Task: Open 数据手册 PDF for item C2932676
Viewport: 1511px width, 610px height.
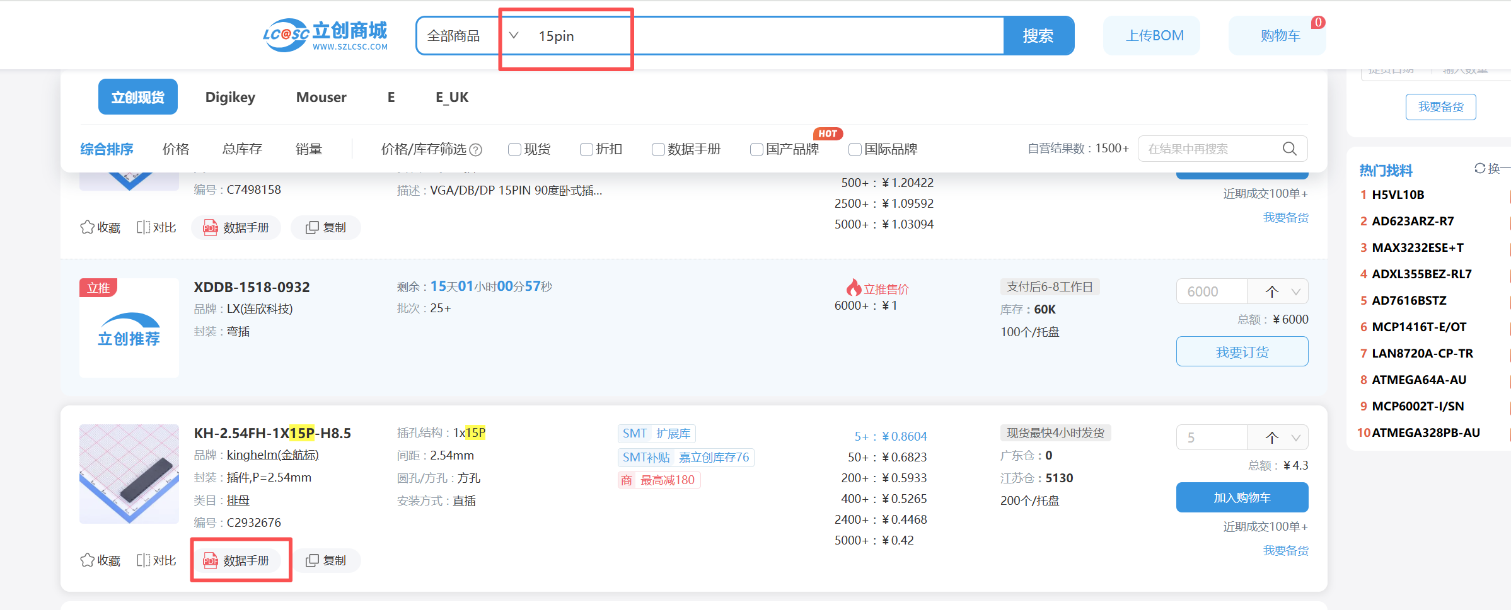Action: coord(236,560)
